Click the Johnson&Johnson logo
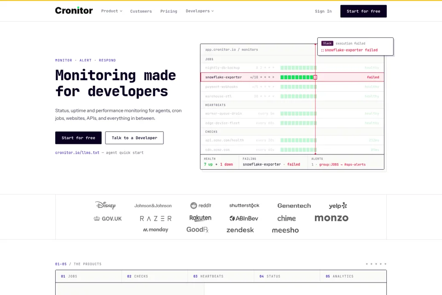Image resolution: width=442 pixels, height=295 pixels. [x=153, y=206]
